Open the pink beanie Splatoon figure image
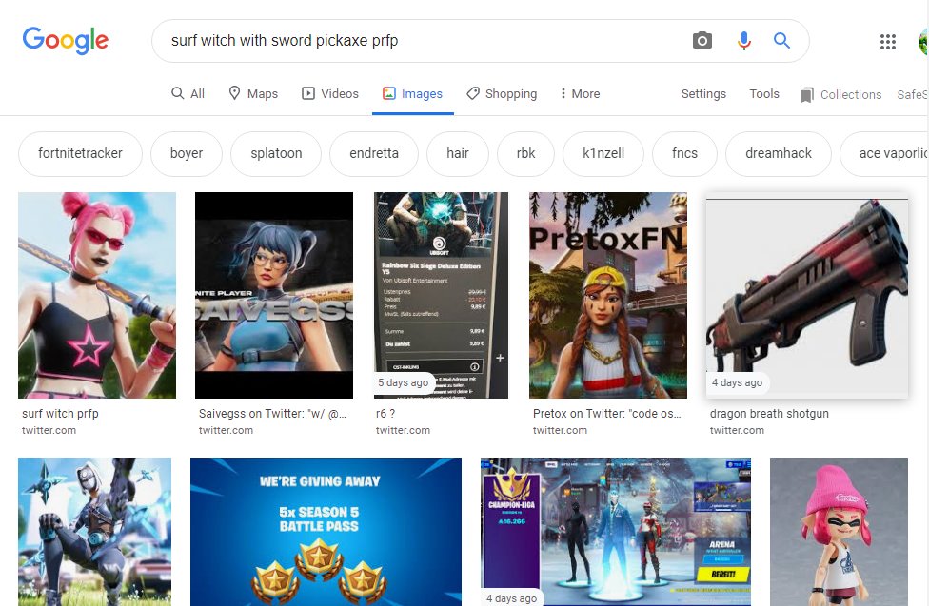 coord(839,532)
